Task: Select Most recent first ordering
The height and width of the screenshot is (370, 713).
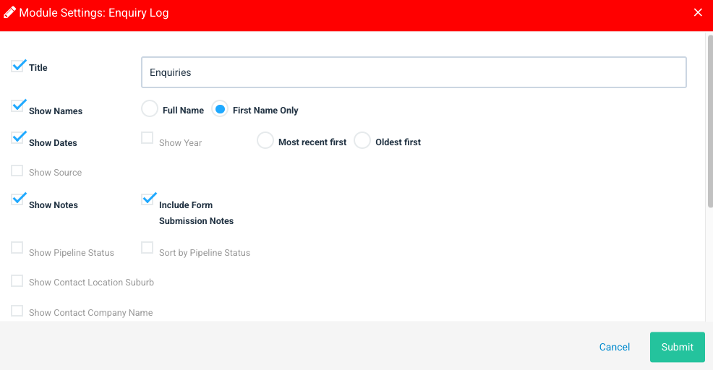Action: click(x=265, y=140)
